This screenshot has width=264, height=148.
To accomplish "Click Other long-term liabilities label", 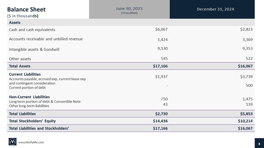I will [29, 106].
